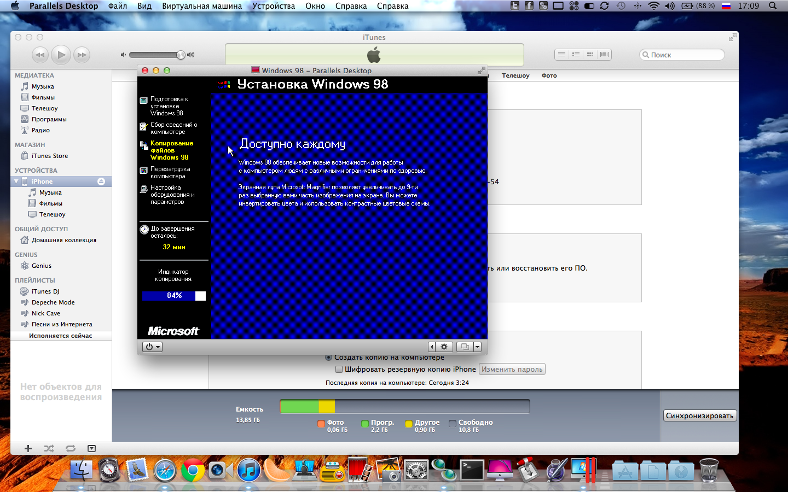Open Домашняя коллекция sharing item
Image resolution: width=788 pixels, height=492 pixels.
coord(64,240)
